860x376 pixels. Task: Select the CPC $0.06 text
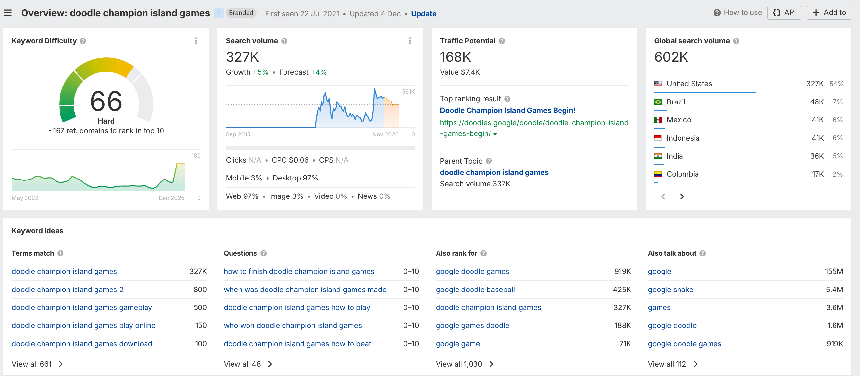point(290,160)
